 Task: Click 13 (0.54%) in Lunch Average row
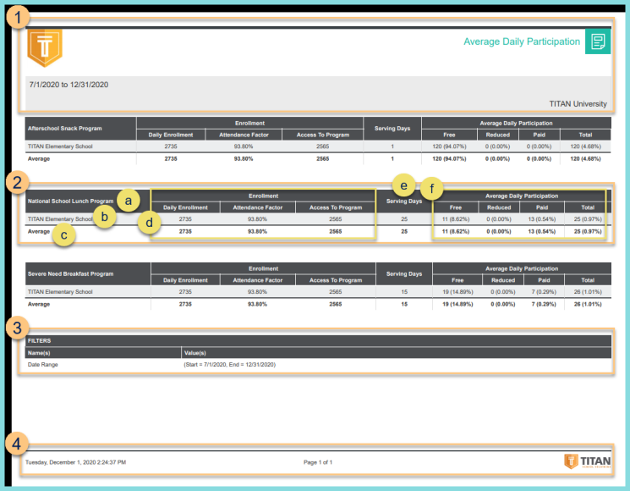(x=541, y=232)
